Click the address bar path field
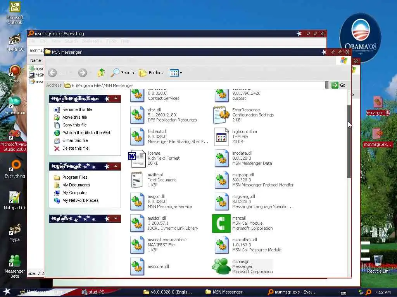Screen dimensions: 397x297 [x=194, y=85]
